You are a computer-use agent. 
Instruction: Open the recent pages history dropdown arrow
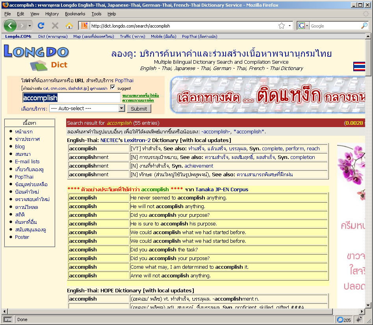[30, 26]
